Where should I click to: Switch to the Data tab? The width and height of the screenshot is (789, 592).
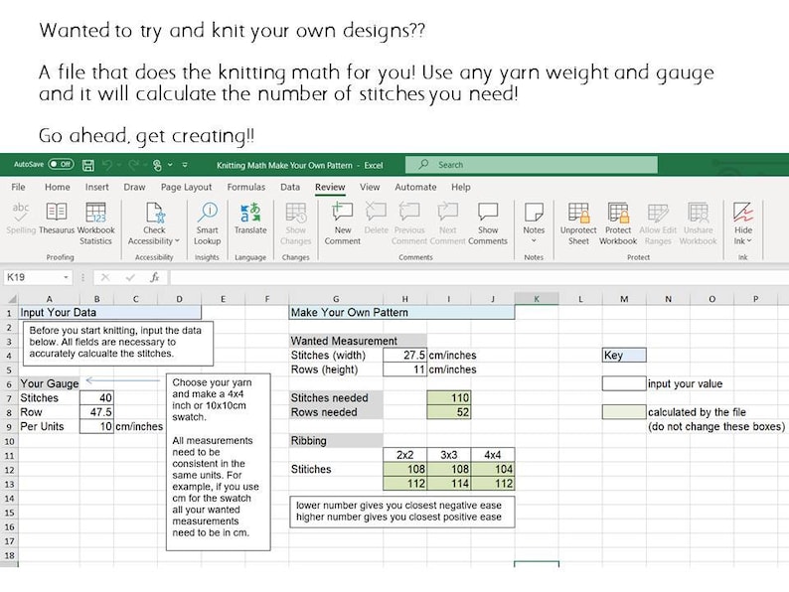click(290, 187)
